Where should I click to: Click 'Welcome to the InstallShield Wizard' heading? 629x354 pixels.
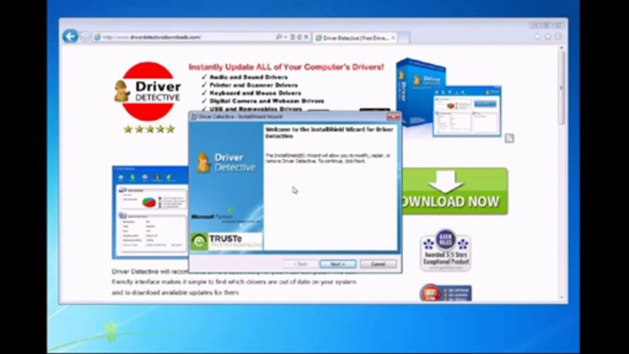tap(329, 133)
